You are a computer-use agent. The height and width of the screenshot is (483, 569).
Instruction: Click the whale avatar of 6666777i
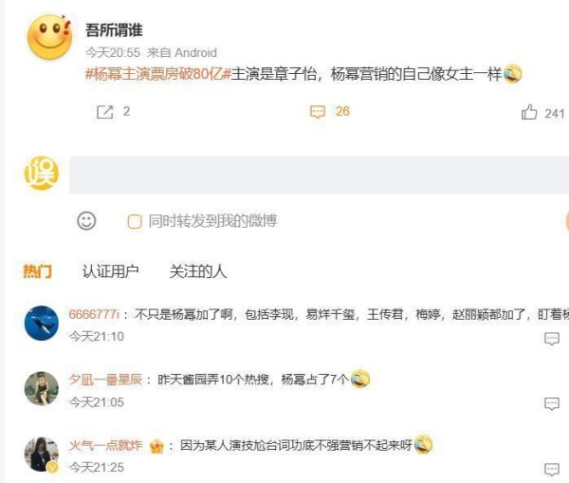point(42,324)
